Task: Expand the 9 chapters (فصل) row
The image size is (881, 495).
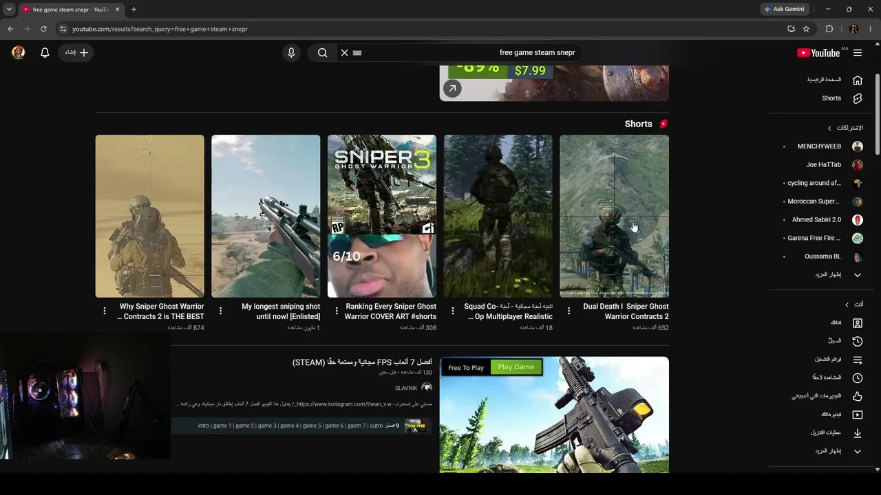Action: click(301, 426)
